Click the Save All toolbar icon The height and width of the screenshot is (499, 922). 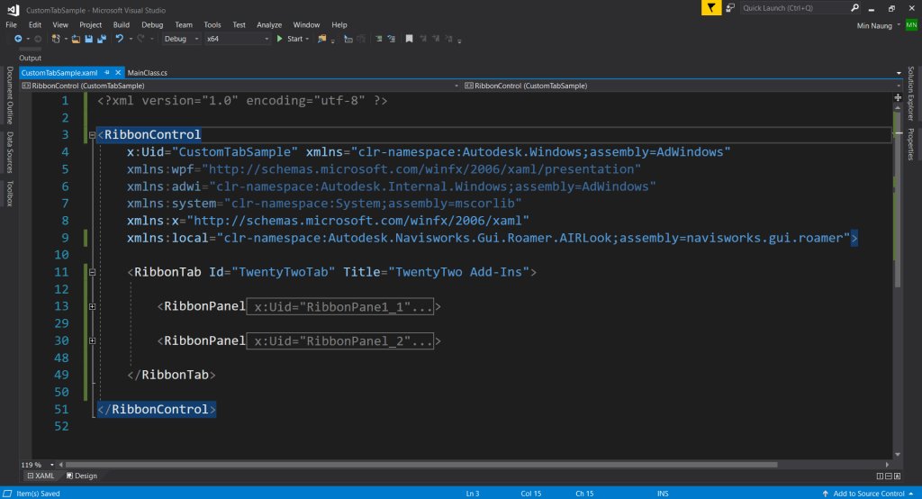(x=102, y=39)
